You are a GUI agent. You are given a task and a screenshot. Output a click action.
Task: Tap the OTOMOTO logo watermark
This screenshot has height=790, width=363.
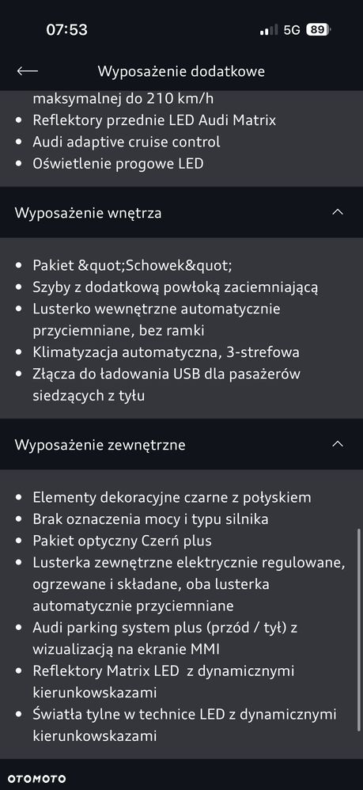point(36,779)
